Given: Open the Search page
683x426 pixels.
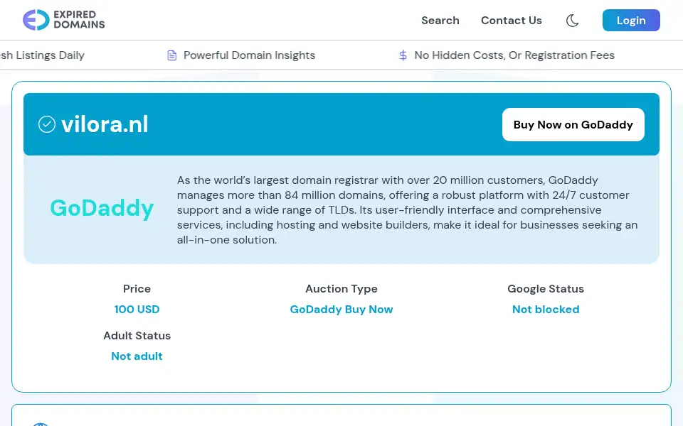Looking at the screenshot, I should point(440,21).
